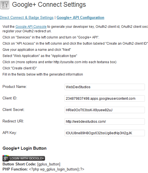Switch to Google+ API Configuration tab
This screenshot has height=173, width=148.
coord(80,17)
